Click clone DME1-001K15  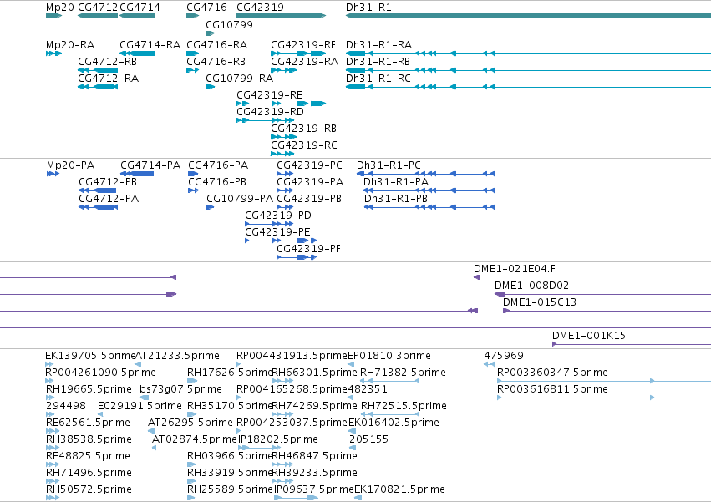tap(588, 336)
